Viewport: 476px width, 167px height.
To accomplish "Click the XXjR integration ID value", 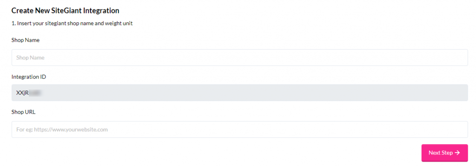I will click(22, 93).
